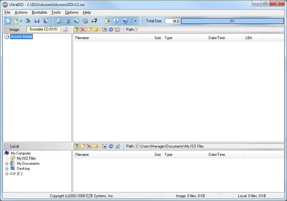Click the Save As multi-floppy icon
Screen dimensions: 287x201
click(x=46, y=21)
